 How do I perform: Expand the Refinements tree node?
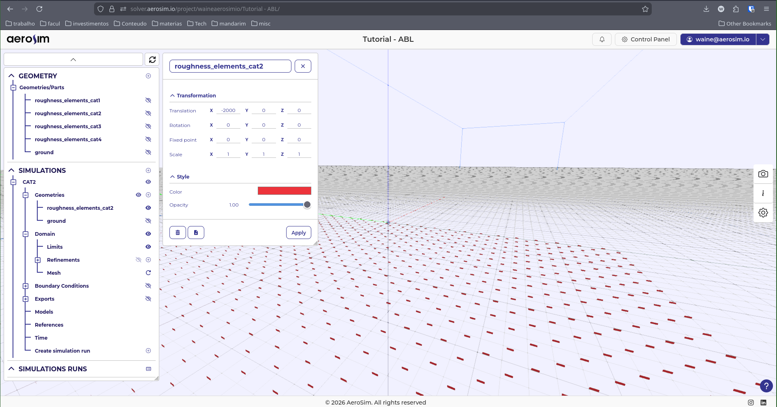coord(37,260)
